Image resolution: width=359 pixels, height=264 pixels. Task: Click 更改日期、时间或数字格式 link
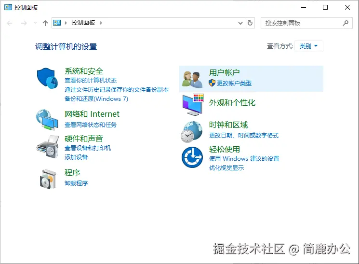coord(244,136)
